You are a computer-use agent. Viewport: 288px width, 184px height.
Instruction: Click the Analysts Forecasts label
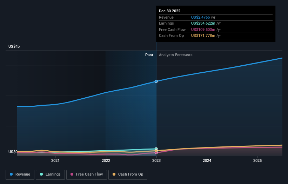pos(176,55)
